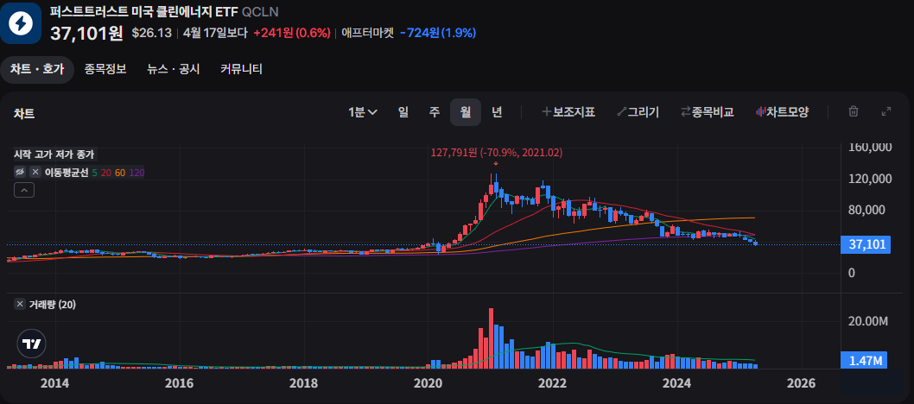
Task: Select the 년 yearly interval
Action: click(497, 112)
